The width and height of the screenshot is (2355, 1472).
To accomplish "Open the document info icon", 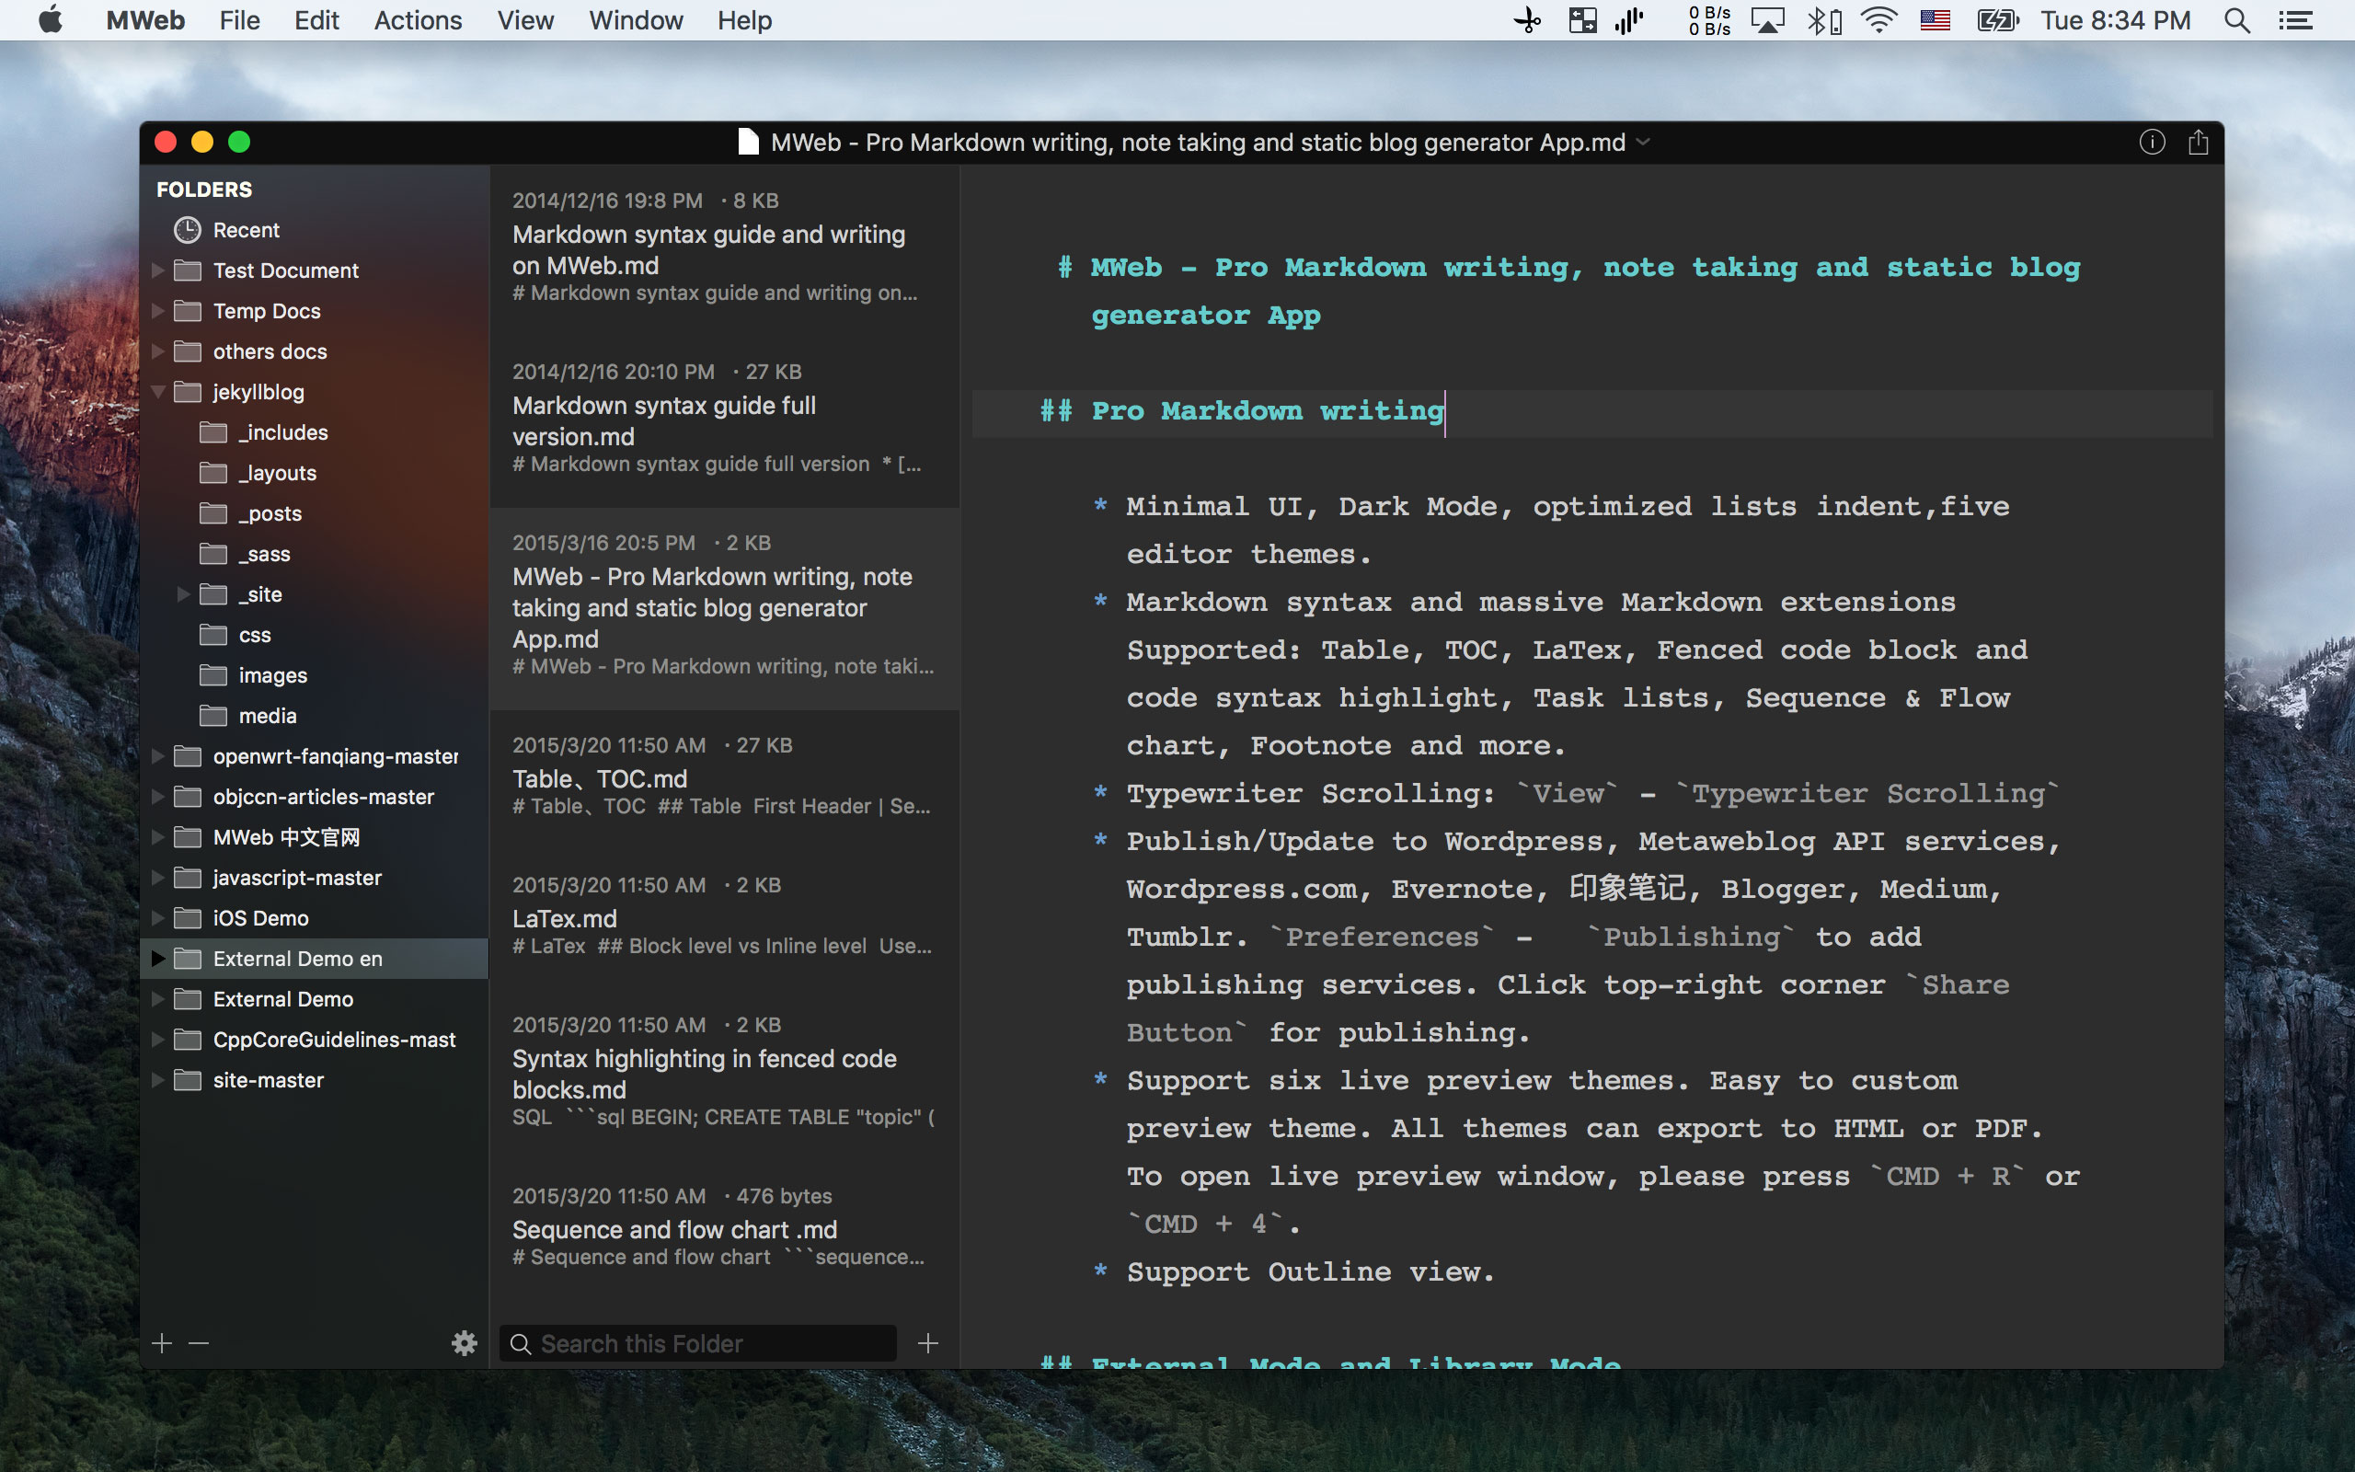I will (x=2152, y=142).
